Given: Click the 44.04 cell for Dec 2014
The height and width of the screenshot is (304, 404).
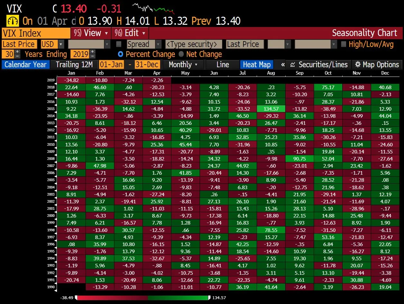Looking at the screenshot, I should coord(385,116).
